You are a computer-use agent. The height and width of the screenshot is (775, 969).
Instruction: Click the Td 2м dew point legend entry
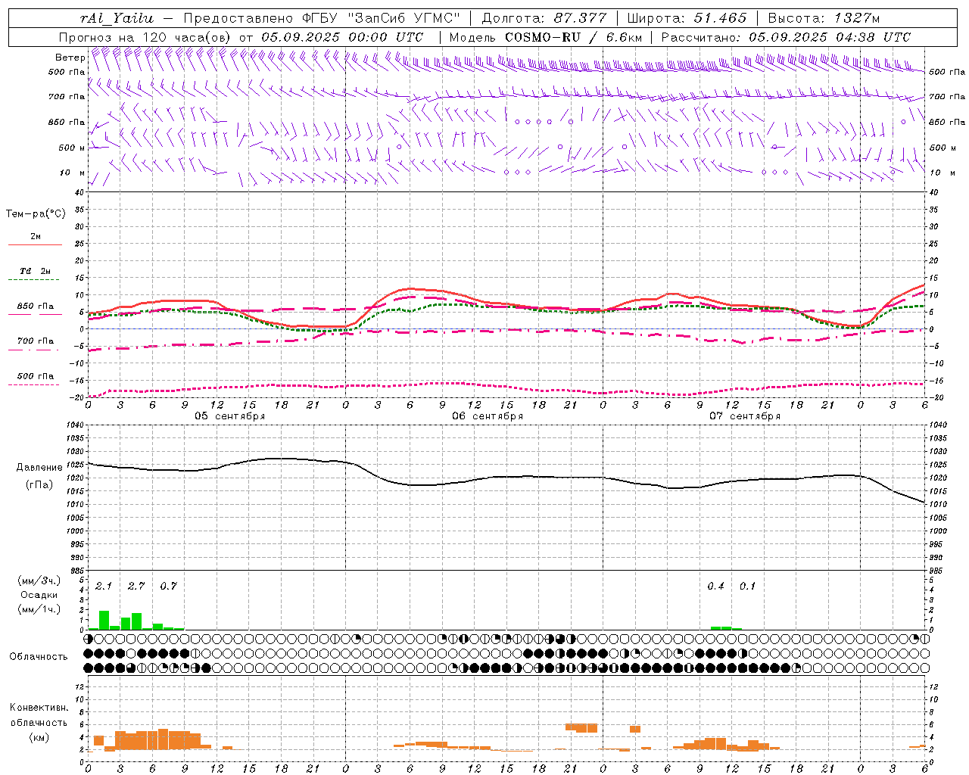pos(35,274)
